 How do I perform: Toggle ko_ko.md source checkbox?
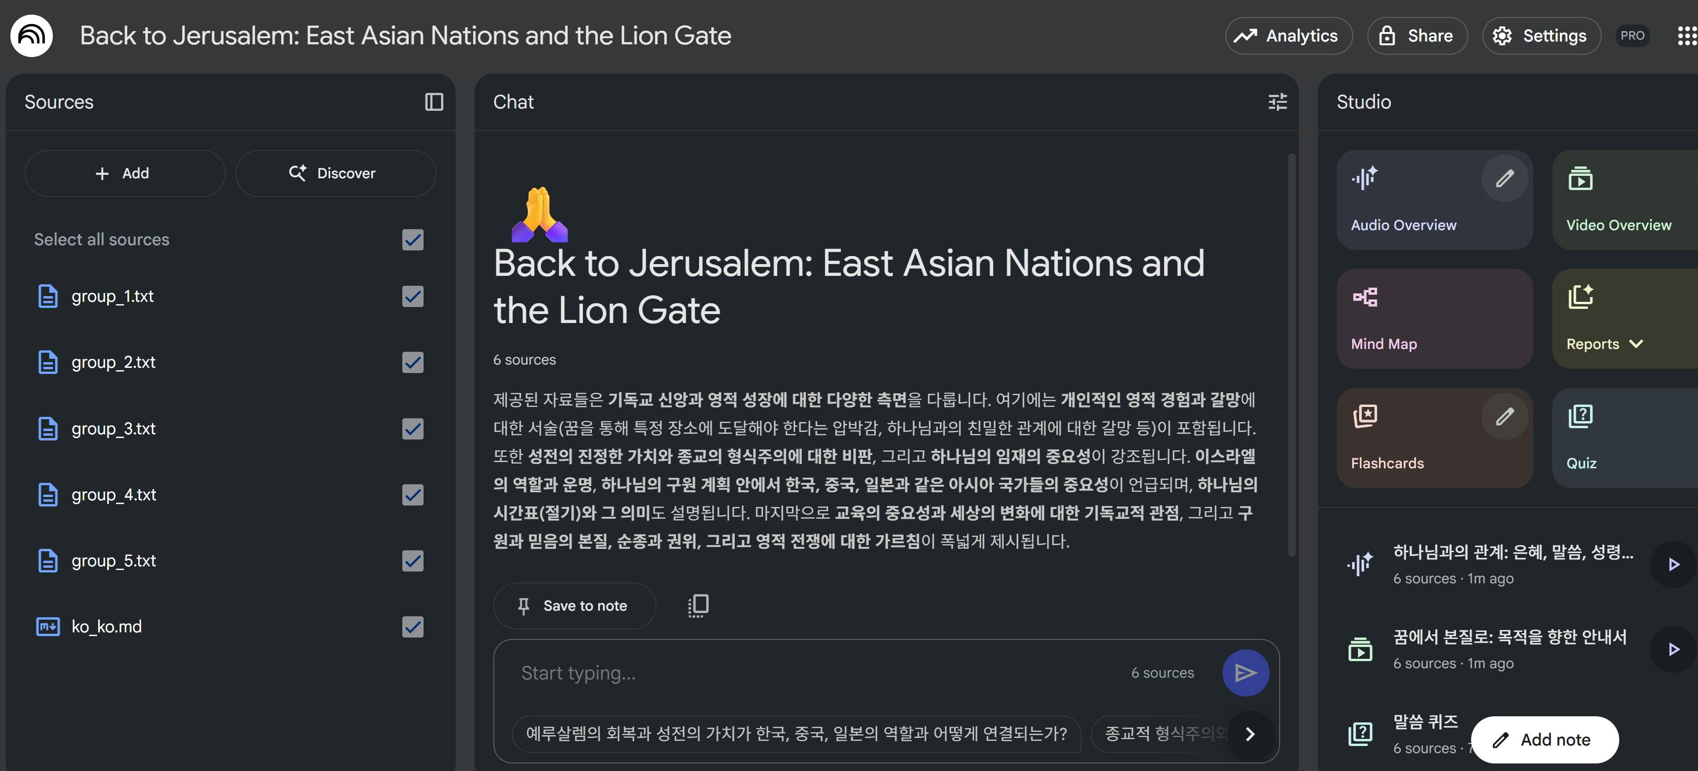413,627
